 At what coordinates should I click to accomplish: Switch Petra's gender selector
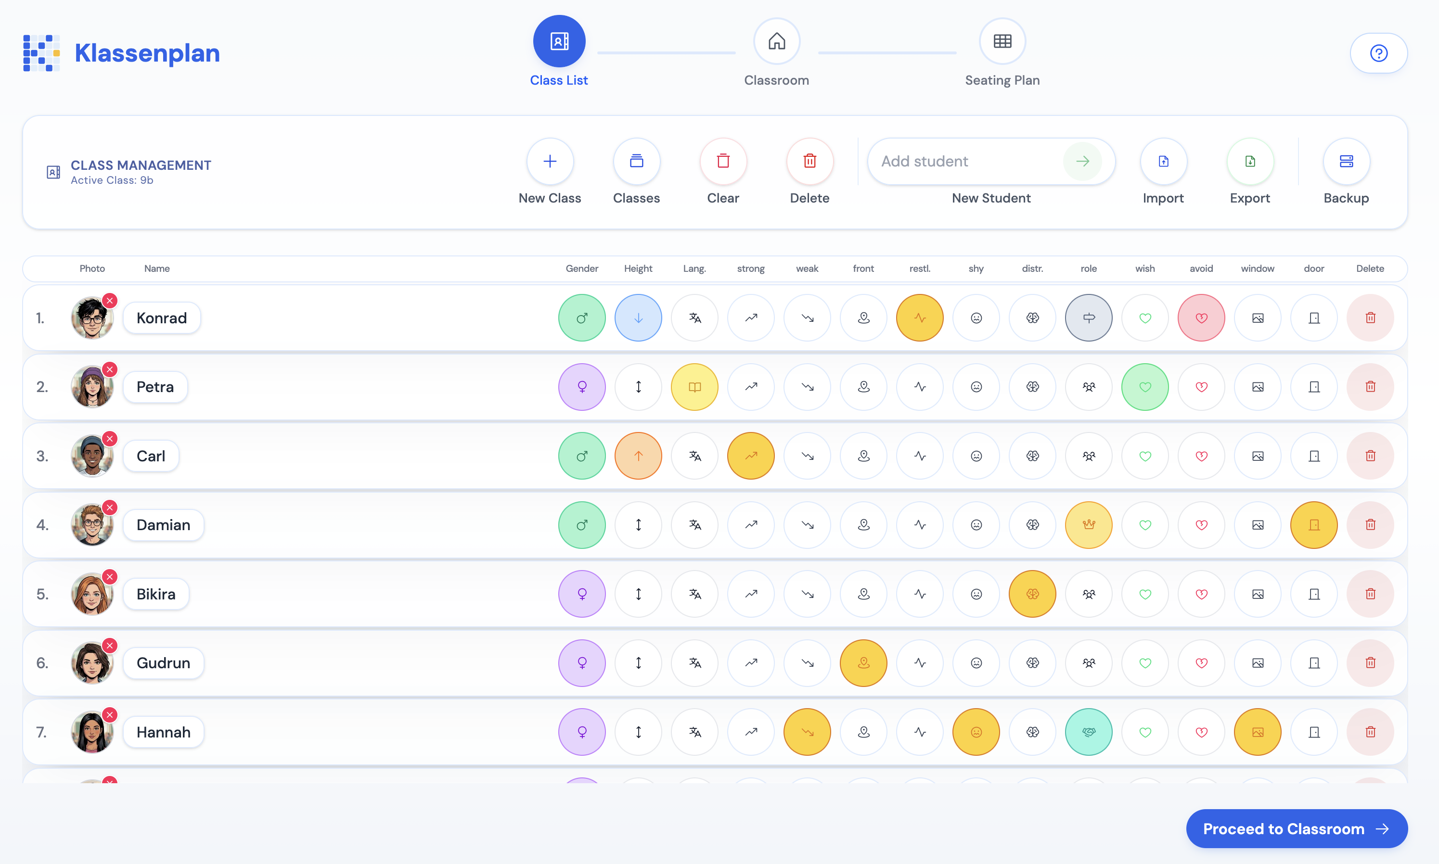582,387
